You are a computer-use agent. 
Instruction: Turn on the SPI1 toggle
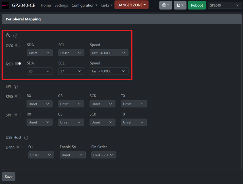pyautogui.click(x=18, y=115)
